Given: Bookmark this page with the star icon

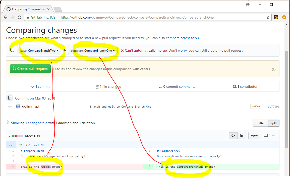Looking at the screenshot, I should coord(268,17).
